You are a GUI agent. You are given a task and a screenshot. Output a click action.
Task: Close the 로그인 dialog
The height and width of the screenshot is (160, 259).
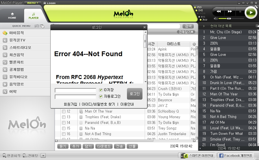pos(144,27)
